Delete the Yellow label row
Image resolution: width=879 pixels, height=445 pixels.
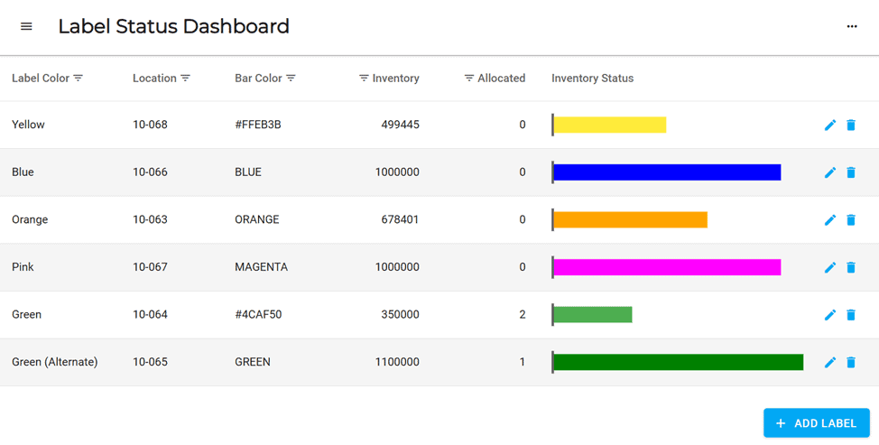pos(851,125)
